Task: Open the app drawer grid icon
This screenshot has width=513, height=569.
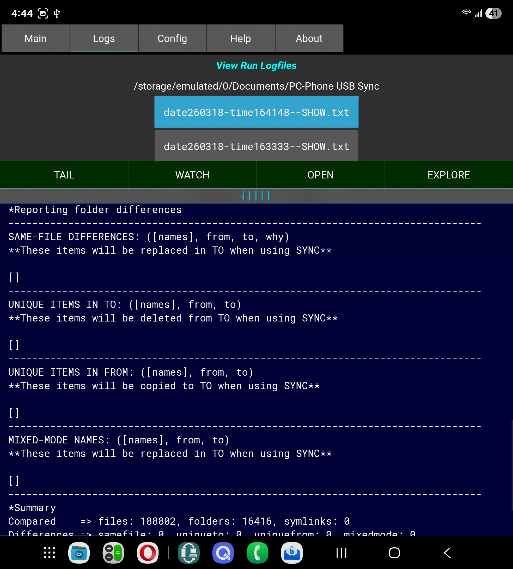Action: [49, 553]
